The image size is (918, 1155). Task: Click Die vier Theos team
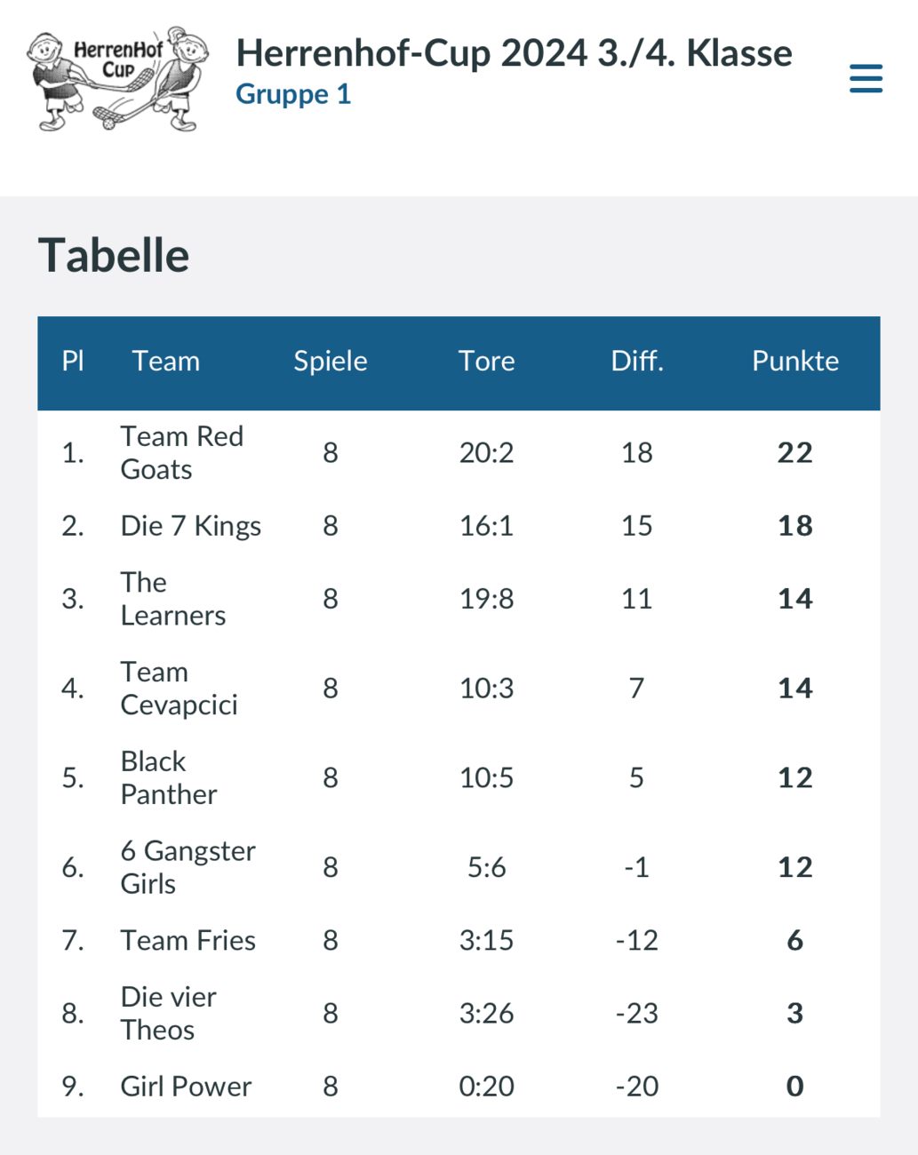pyautogui.click(x=169, y=1013)
